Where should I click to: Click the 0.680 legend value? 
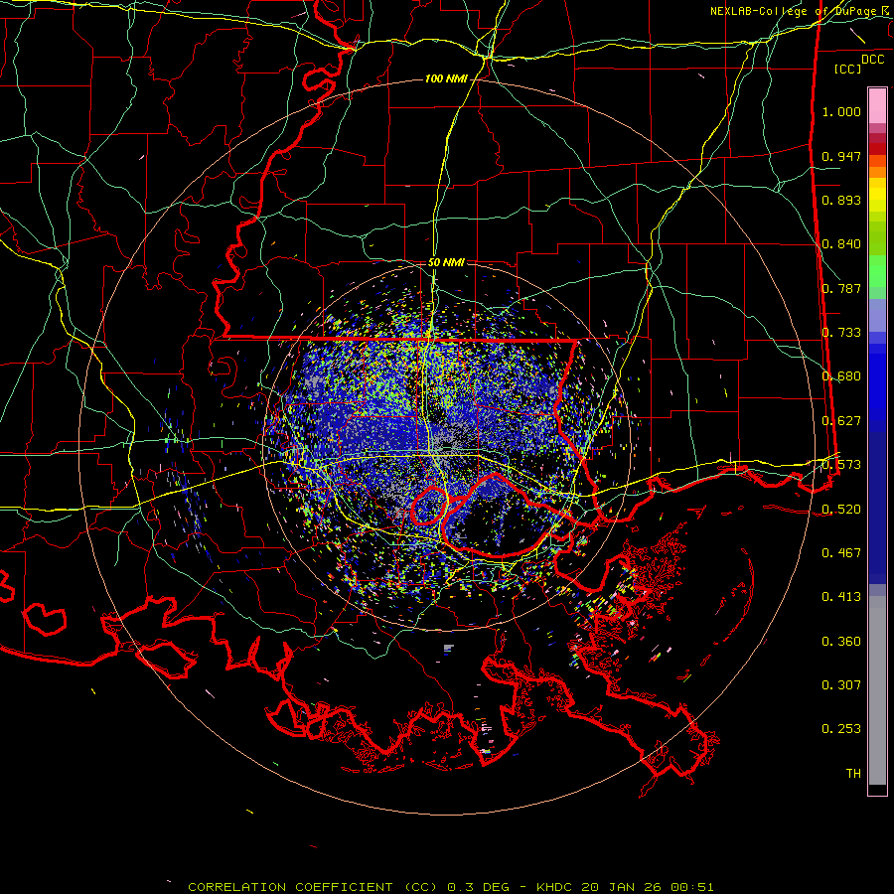pyautogui.click(x=841, y=376)
